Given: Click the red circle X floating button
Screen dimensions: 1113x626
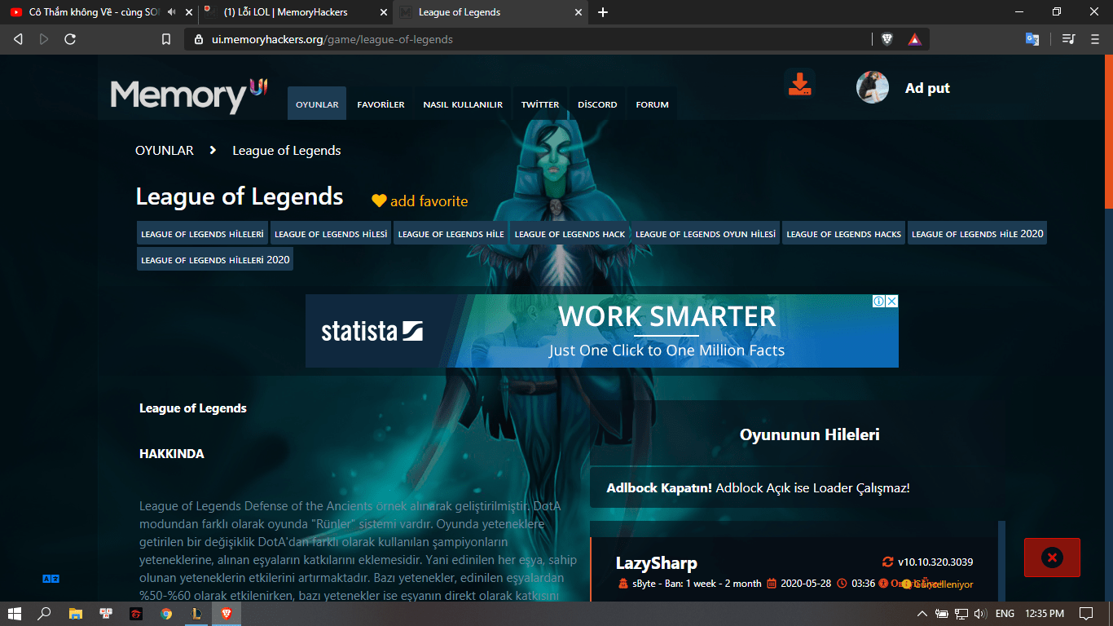Looking at the screenshot, I should point(1052,558).
